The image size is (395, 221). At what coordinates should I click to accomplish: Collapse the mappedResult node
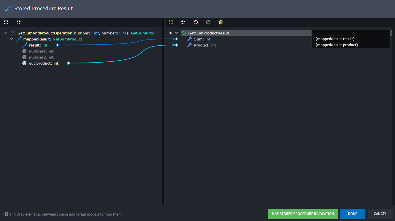click(11, 39)
